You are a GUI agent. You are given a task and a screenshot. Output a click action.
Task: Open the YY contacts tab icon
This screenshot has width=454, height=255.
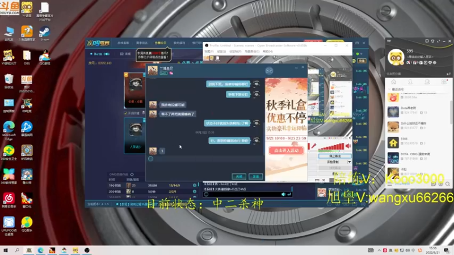(x=410, y=82)
